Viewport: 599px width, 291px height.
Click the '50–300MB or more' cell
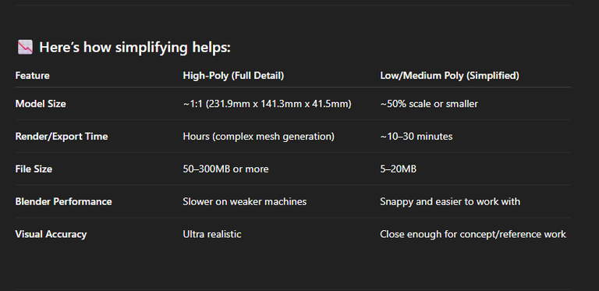click(x=225, y=169)
